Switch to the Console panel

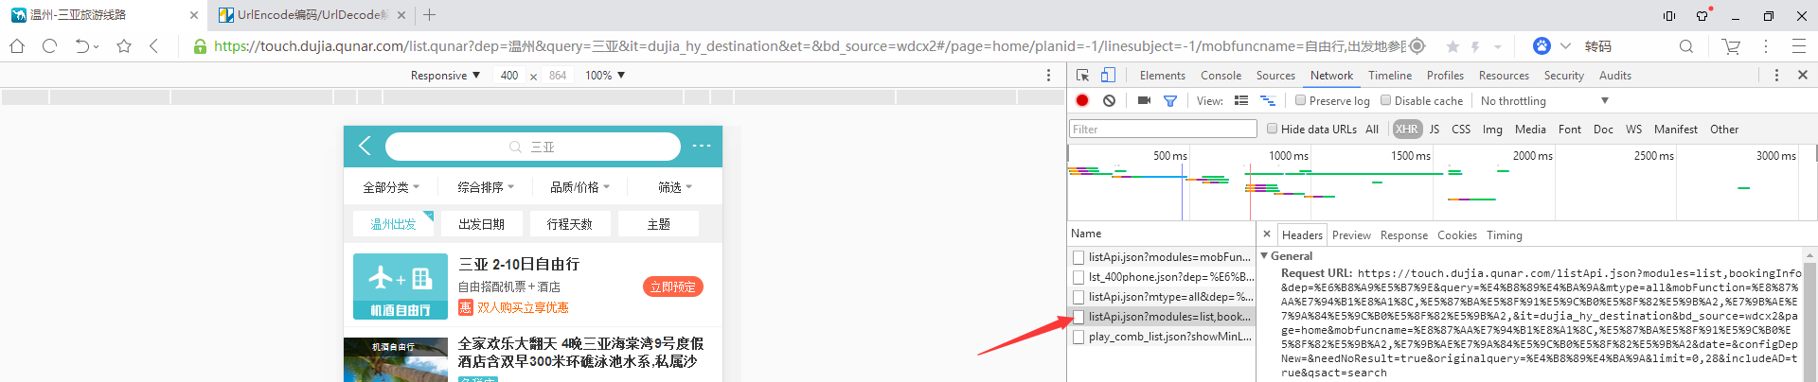(x=1221, y=76)
